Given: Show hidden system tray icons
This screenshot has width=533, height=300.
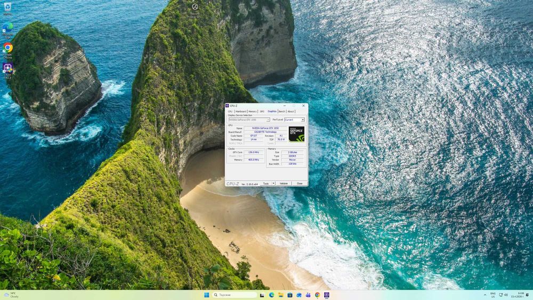Looking at the screenshot, I should click(x=484, y=295).
